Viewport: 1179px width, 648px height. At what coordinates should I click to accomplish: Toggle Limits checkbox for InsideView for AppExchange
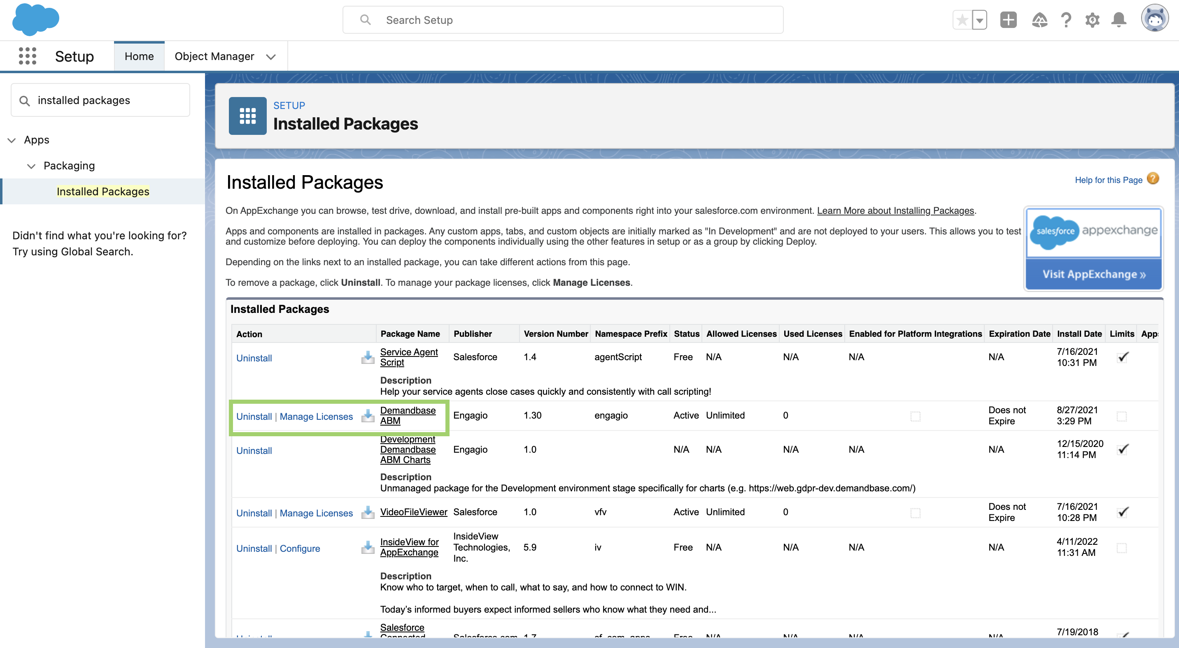tap(1122, 548)
